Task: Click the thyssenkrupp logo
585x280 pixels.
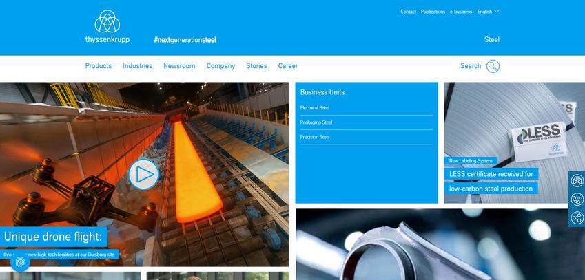Action: click(x=107, y=26)
